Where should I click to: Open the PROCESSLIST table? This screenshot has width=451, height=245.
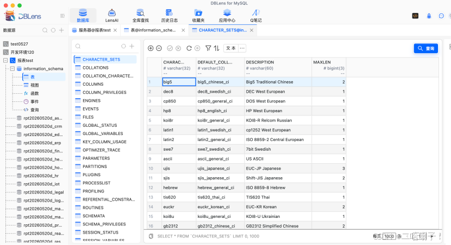(x=96, y=183)
